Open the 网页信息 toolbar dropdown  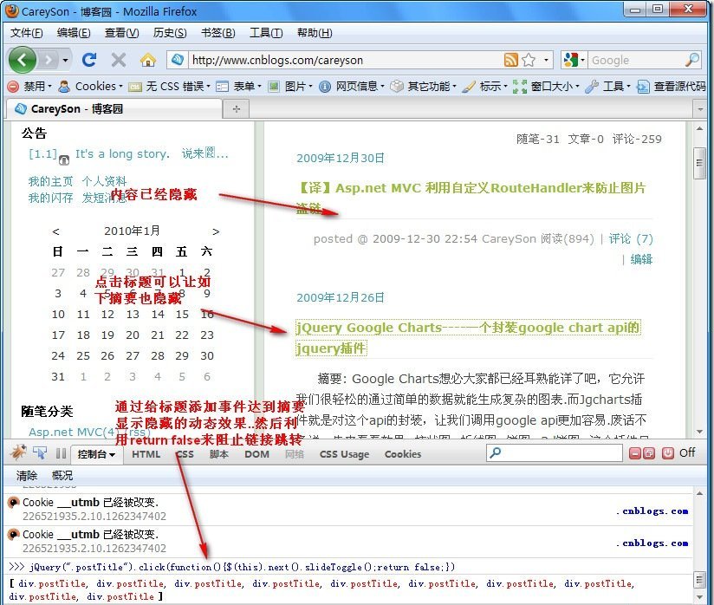point(351,86)
